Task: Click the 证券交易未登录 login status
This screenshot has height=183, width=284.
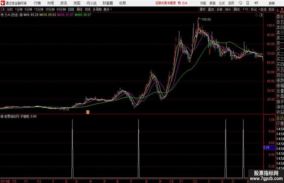Action: click(x=166, y=3)
